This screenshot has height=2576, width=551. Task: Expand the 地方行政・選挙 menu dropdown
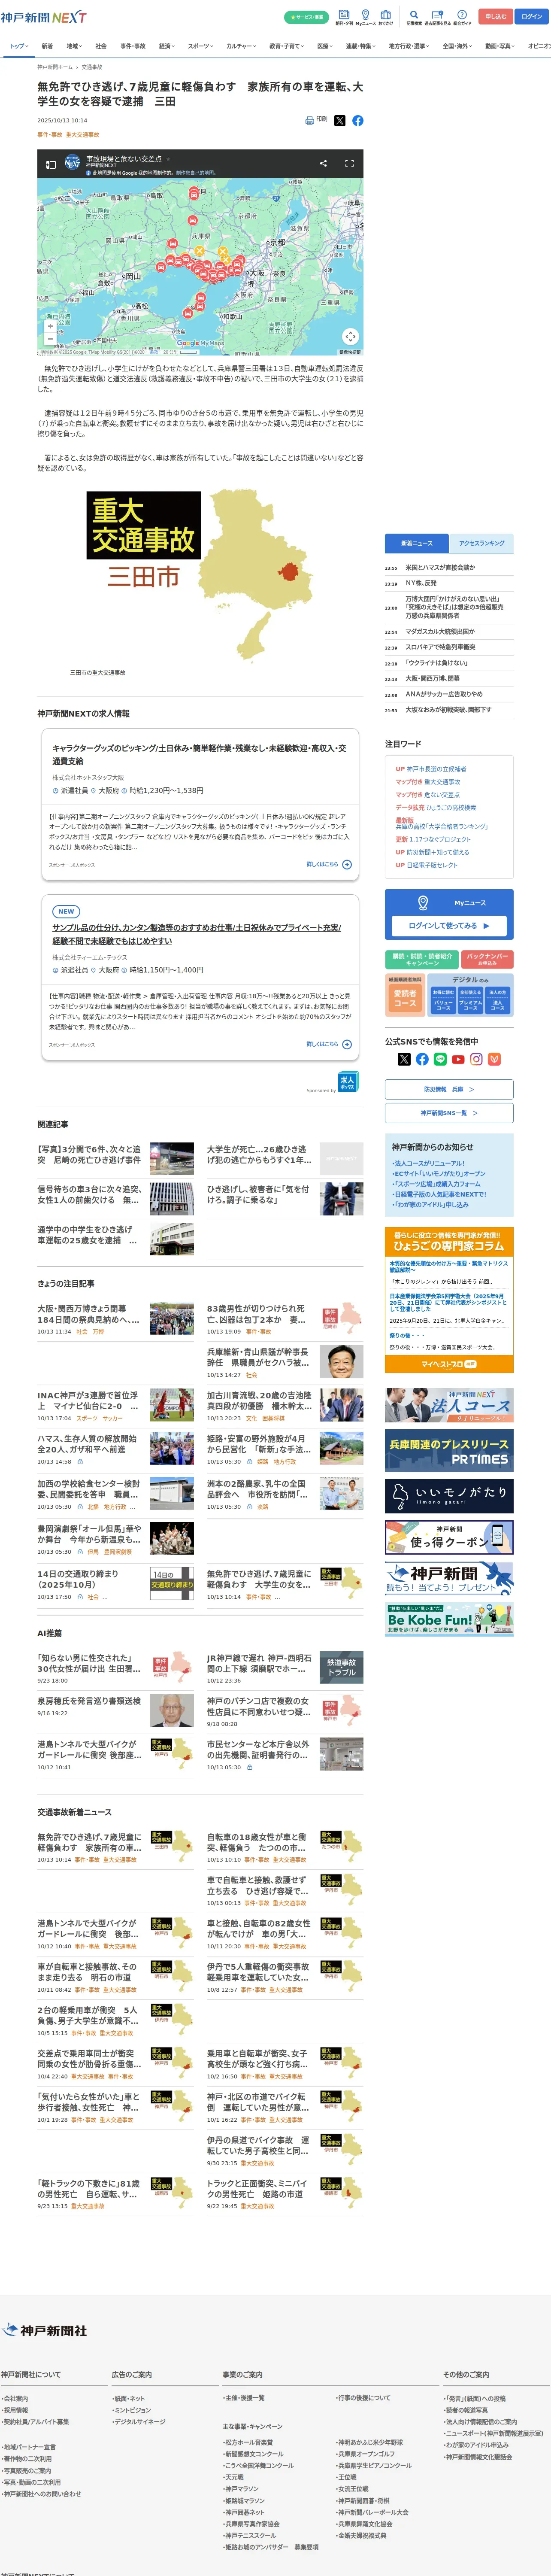pyautogui.click(x=410, y=46)
